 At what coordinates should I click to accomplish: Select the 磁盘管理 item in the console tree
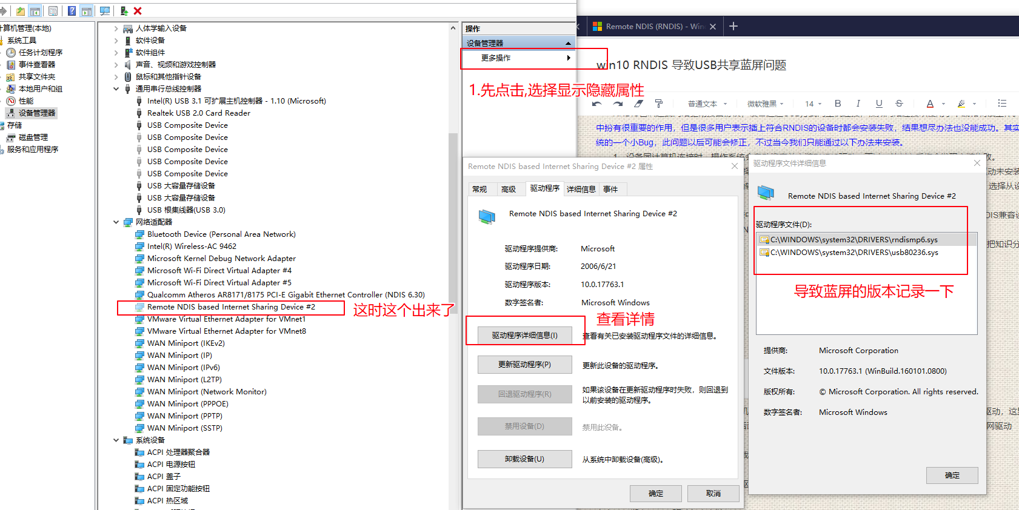(x=33, y=137)
